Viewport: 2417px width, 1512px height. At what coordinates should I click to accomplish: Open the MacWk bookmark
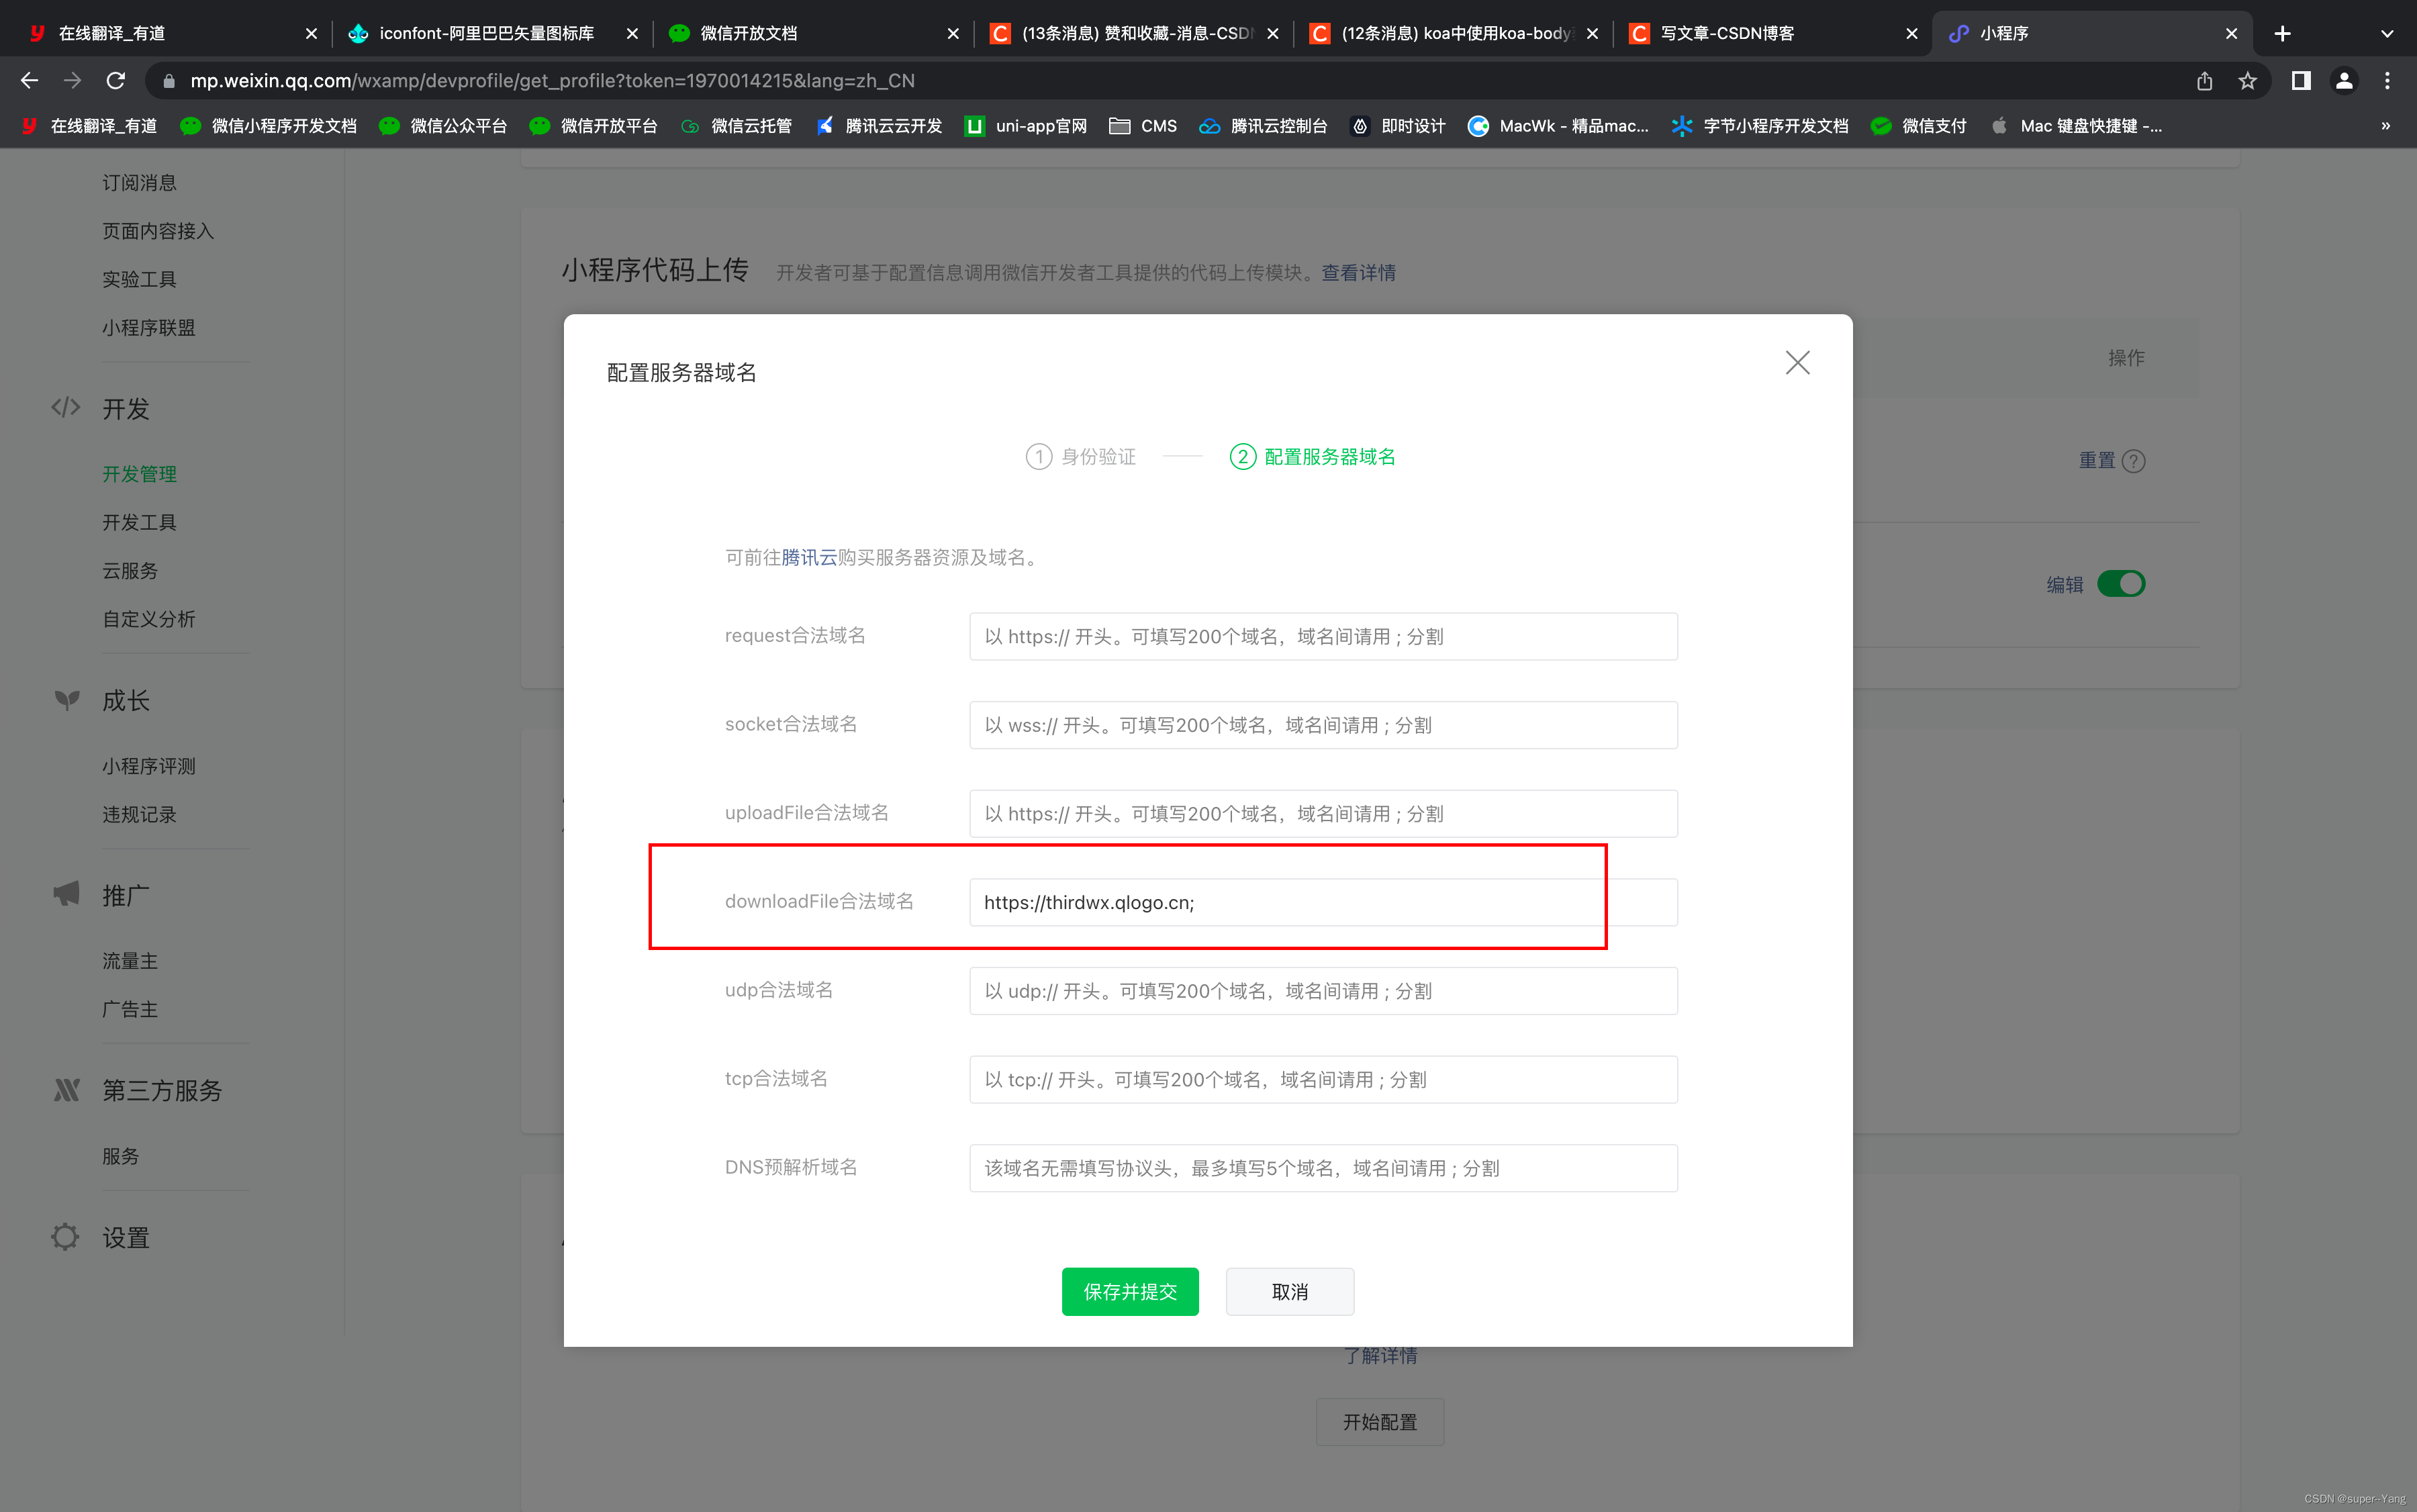click(1558, 126)
